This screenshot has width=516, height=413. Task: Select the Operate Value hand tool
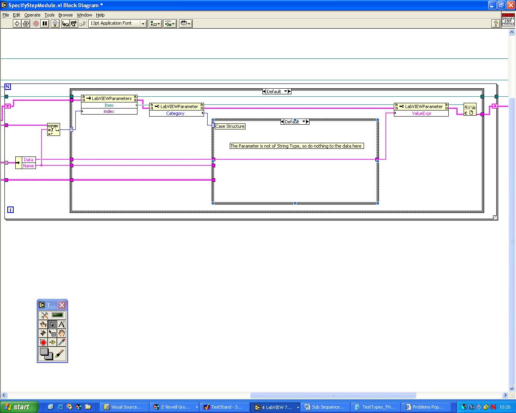click(x=43, y=324)
